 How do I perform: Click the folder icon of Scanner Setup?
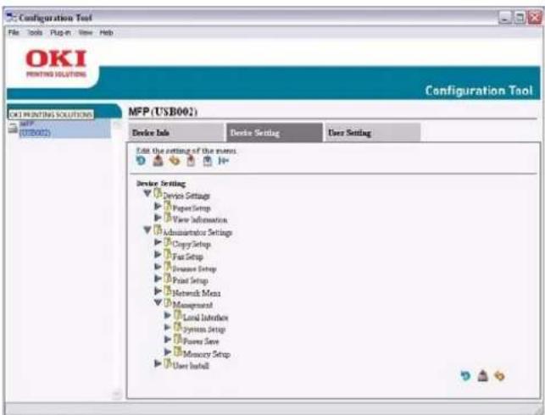168,267
